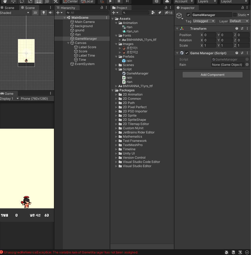Screen dimensions: 251x255
Task: Open the Layers dropdown
Action: [207, 1]
